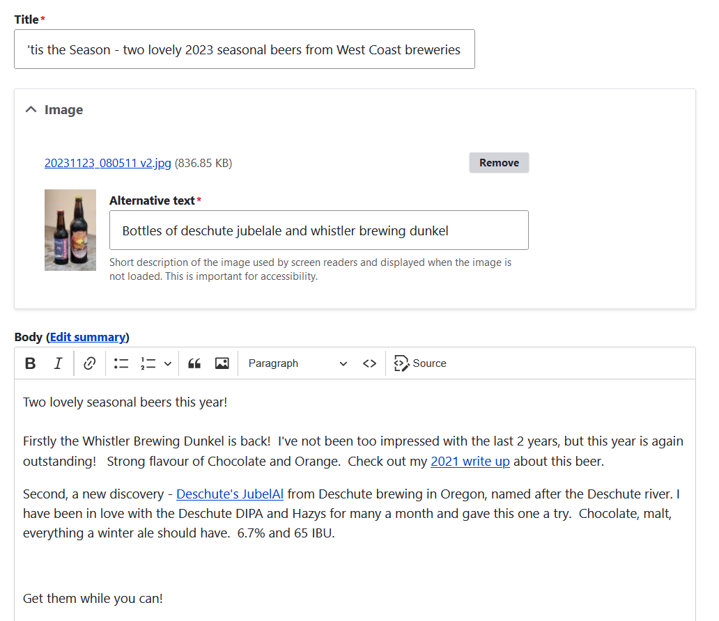Click the text 'Get them while you can!'

click(93, 599)
